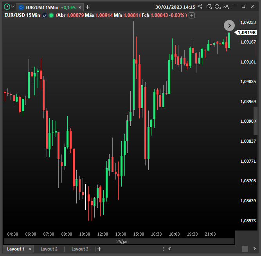The image size is (261, 256).
Task: Close the Layout 1 tab
Action: tap(30, 249)
